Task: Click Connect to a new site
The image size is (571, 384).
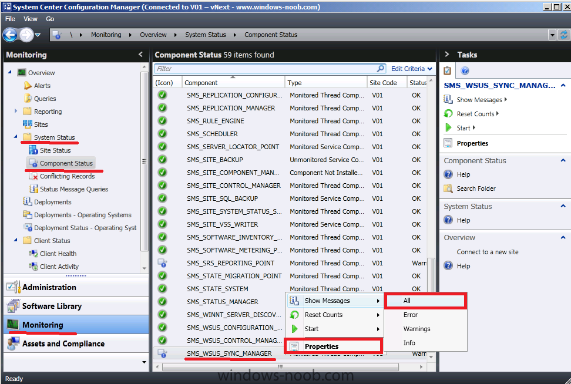Action: pos(487,252)
